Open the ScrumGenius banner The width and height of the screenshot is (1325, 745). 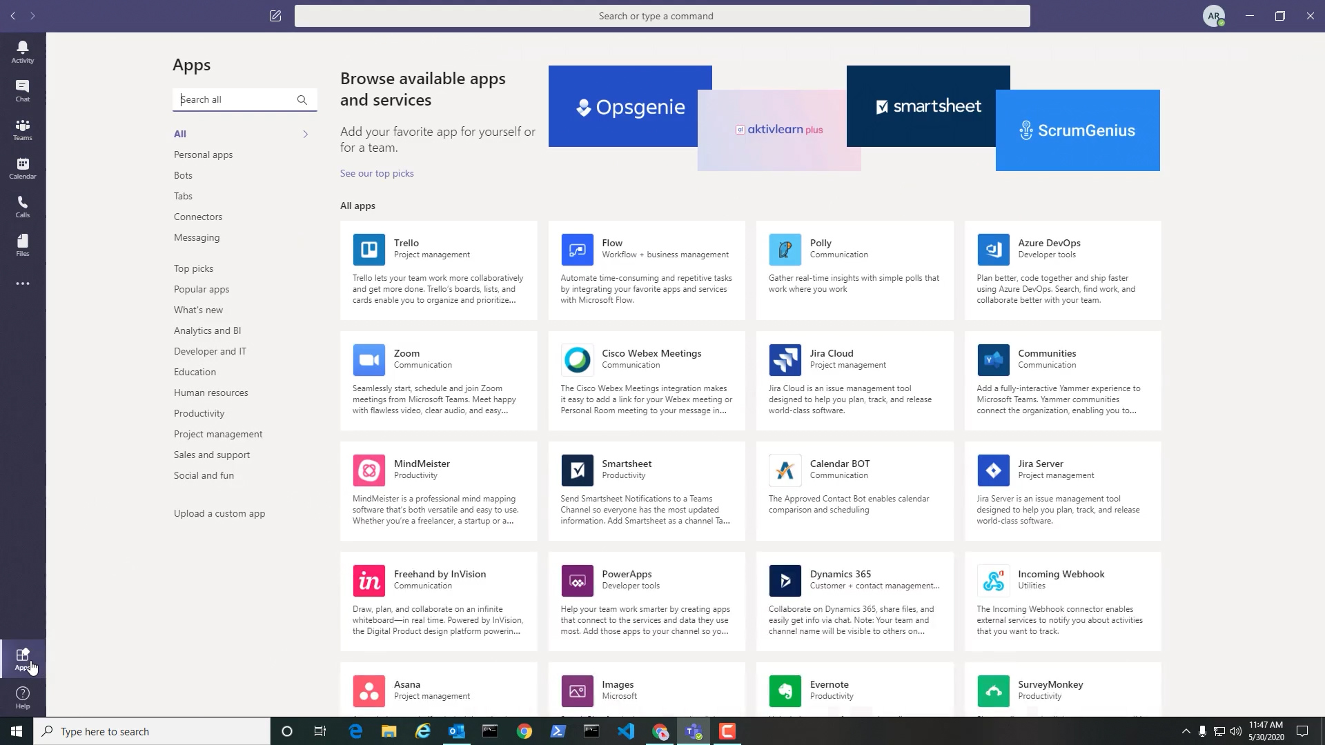click(x=1078, y=130)
